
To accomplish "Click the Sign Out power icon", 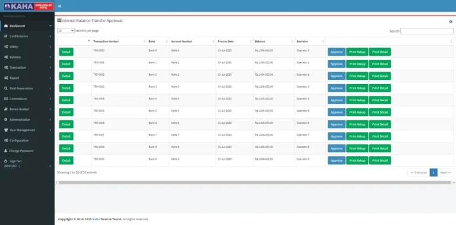I will 5,161.
